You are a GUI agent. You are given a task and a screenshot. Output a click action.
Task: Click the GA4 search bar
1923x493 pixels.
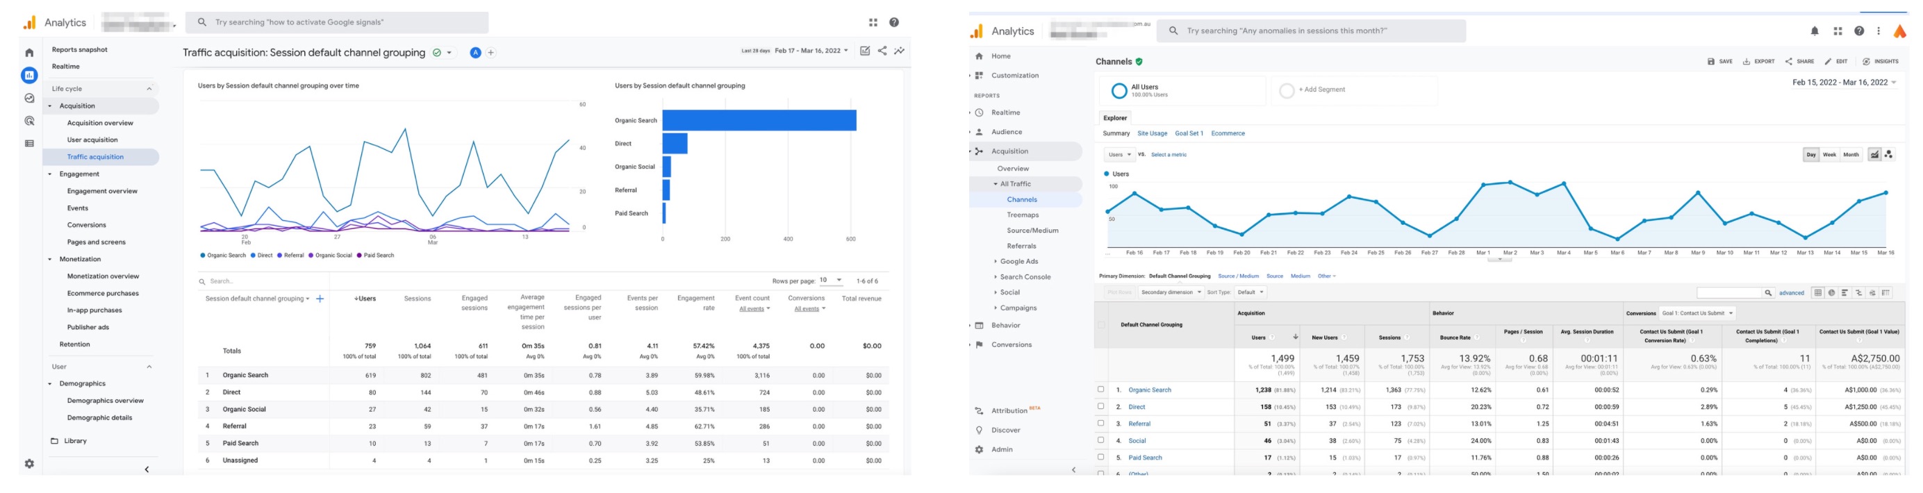point(338,22)
